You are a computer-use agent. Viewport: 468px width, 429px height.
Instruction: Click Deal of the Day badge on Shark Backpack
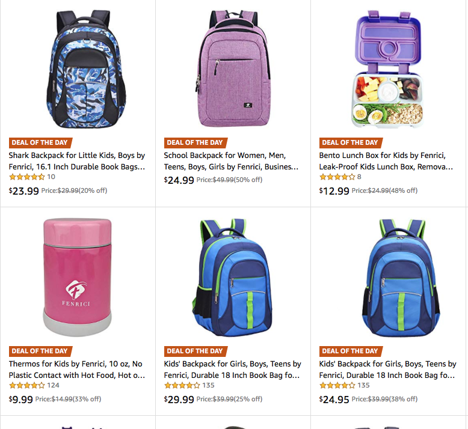(x=40, y=142)
